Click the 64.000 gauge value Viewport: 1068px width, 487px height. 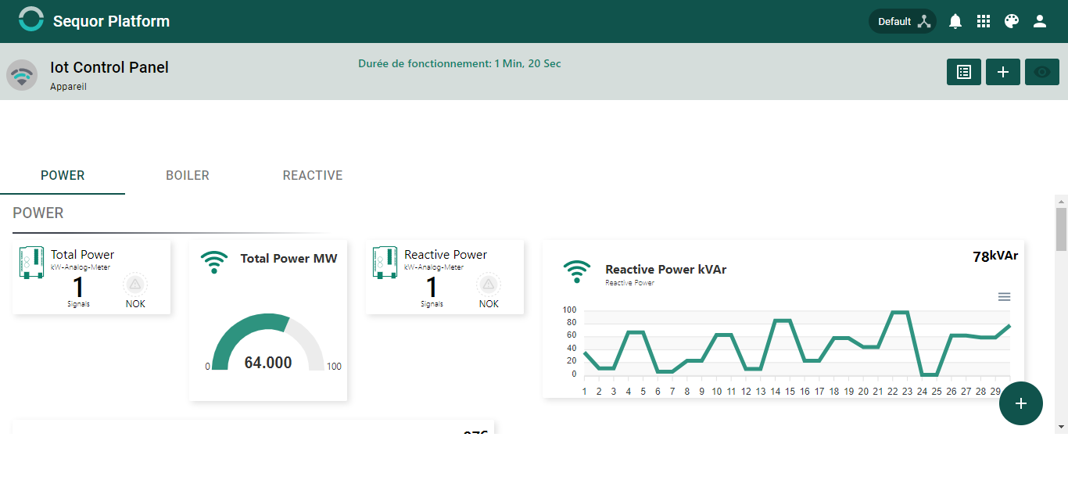268,363
